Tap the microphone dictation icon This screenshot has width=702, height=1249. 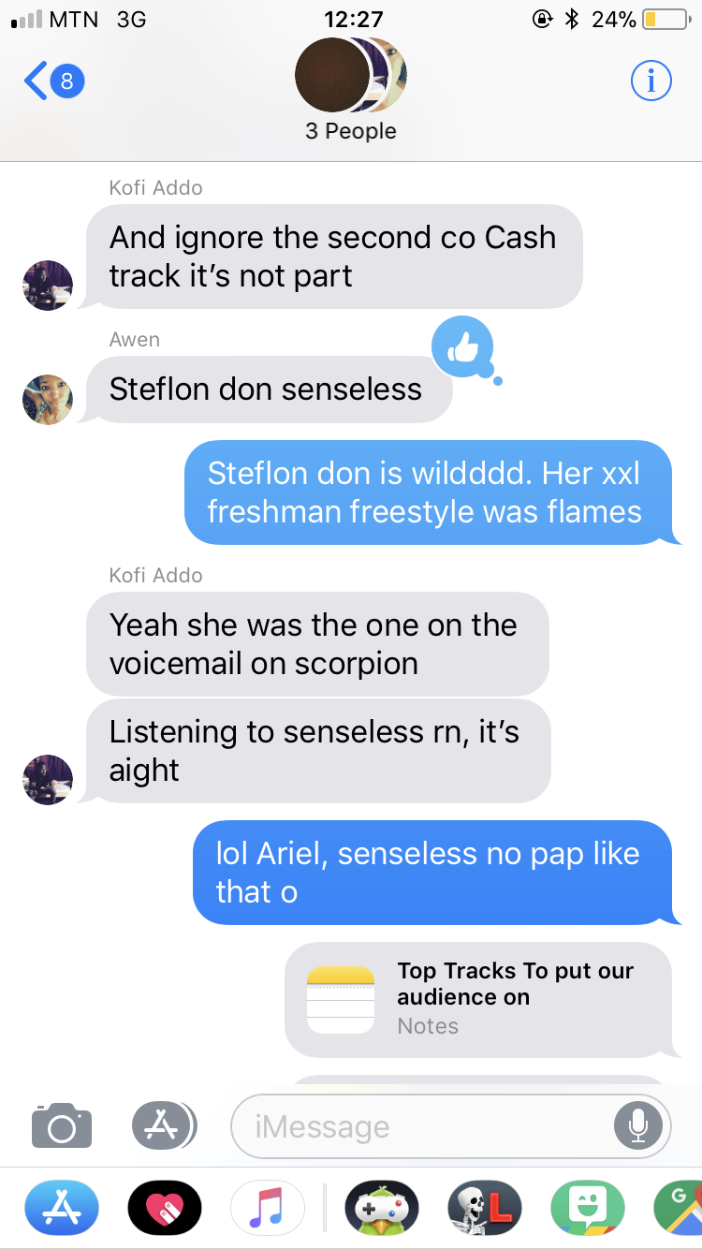(638, 1125)
